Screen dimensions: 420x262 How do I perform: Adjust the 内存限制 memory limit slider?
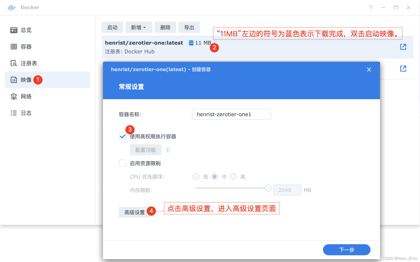pyautogui.click(x=268, y=188)
